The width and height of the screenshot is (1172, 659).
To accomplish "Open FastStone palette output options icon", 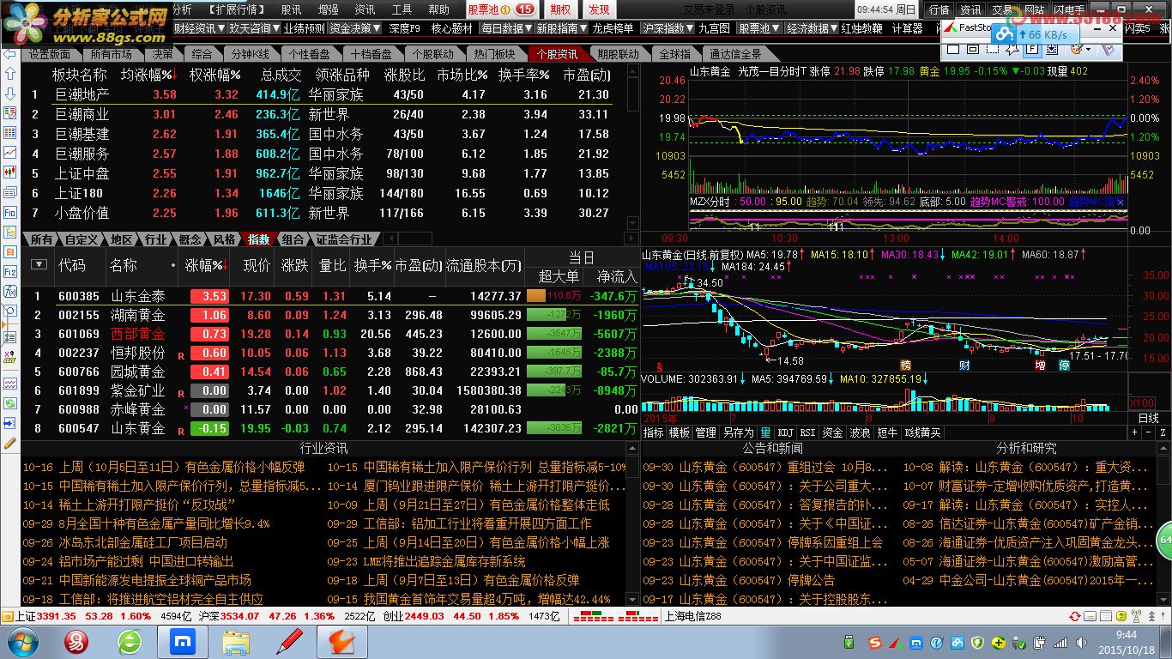I will tap(1078, 50).
